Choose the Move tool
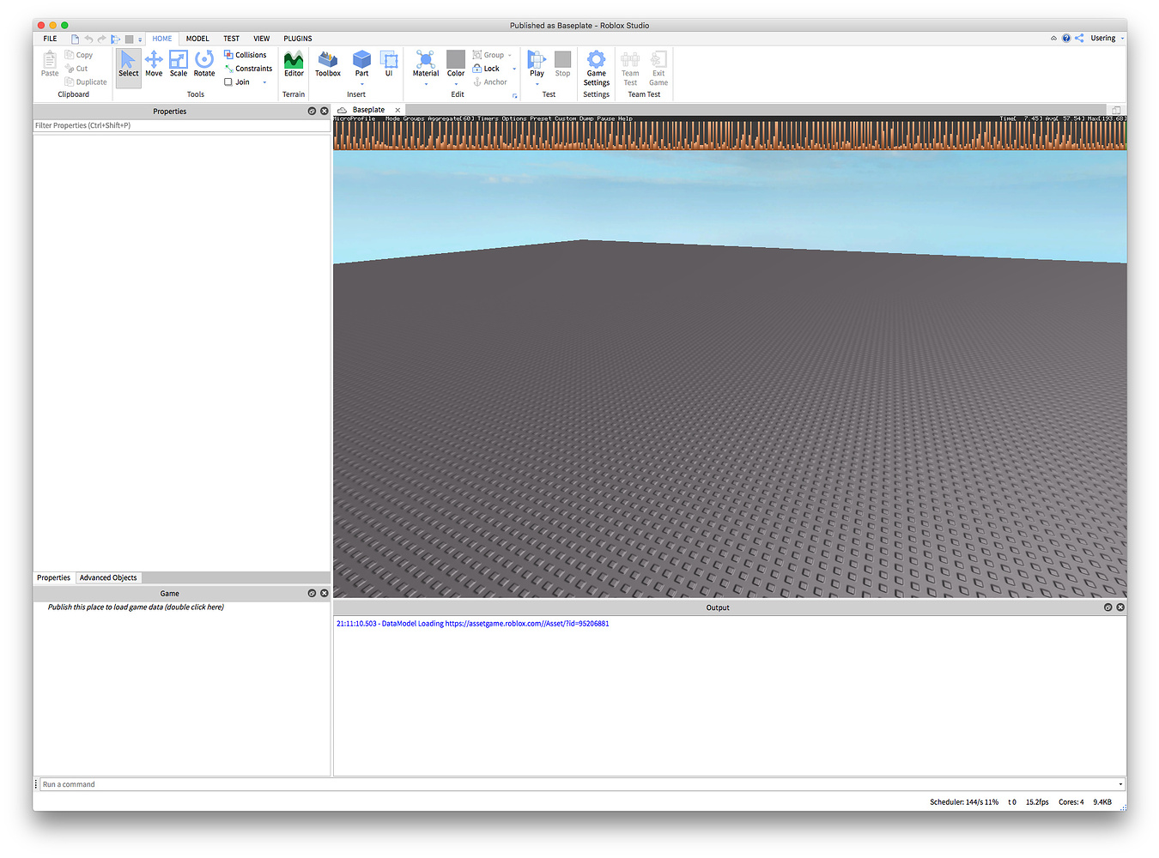This screenshot has height=858, width=1159. click(154, 64)
